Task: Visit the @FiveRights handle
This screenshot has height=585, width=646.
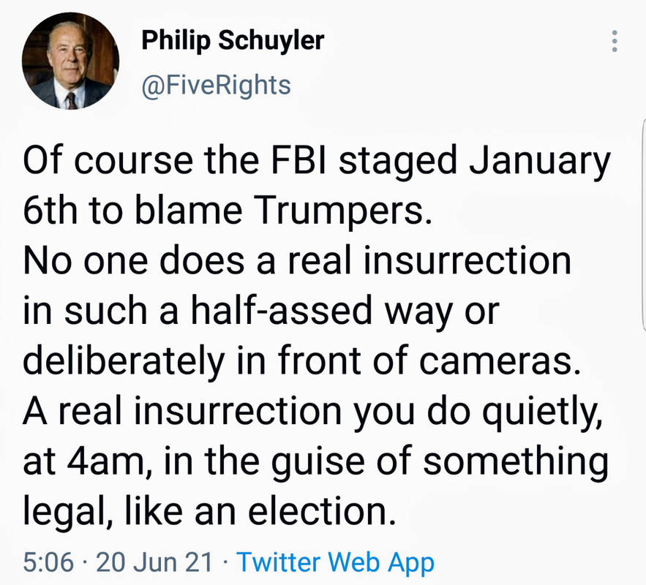Action: pyautogui.click(x=217, y=86)
